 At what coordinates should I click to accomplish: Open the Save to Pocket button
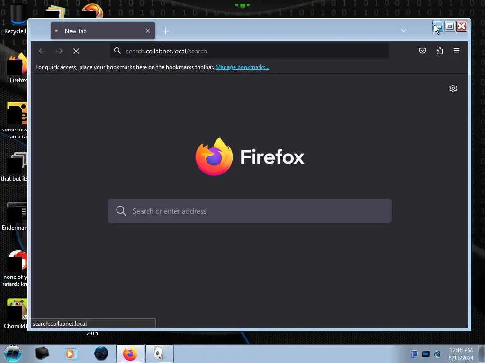(x=422, y=51)
